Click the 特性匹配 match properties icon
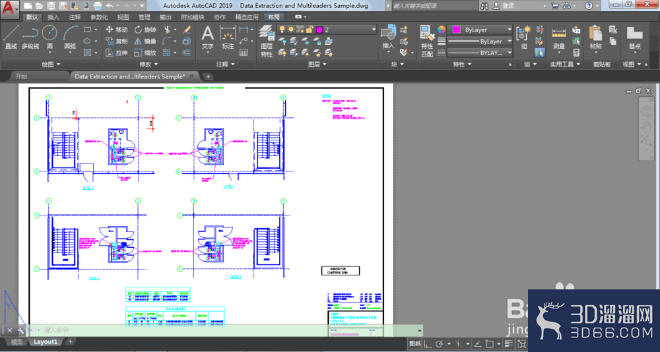The height and width of the screenshot is (352, 660). pos(427,42)
